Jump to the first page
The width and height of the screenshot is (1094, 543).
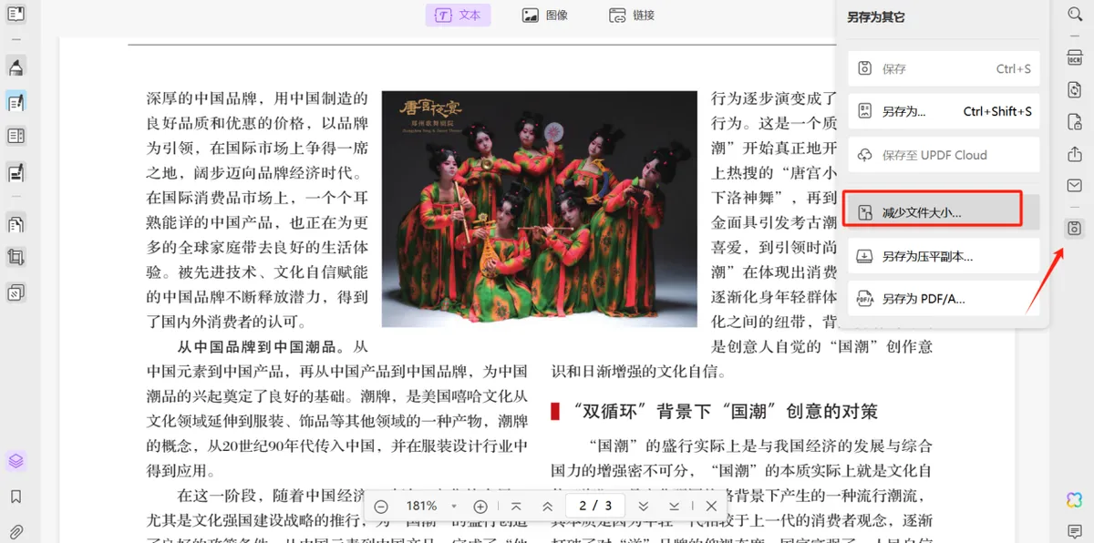(516, 506)
